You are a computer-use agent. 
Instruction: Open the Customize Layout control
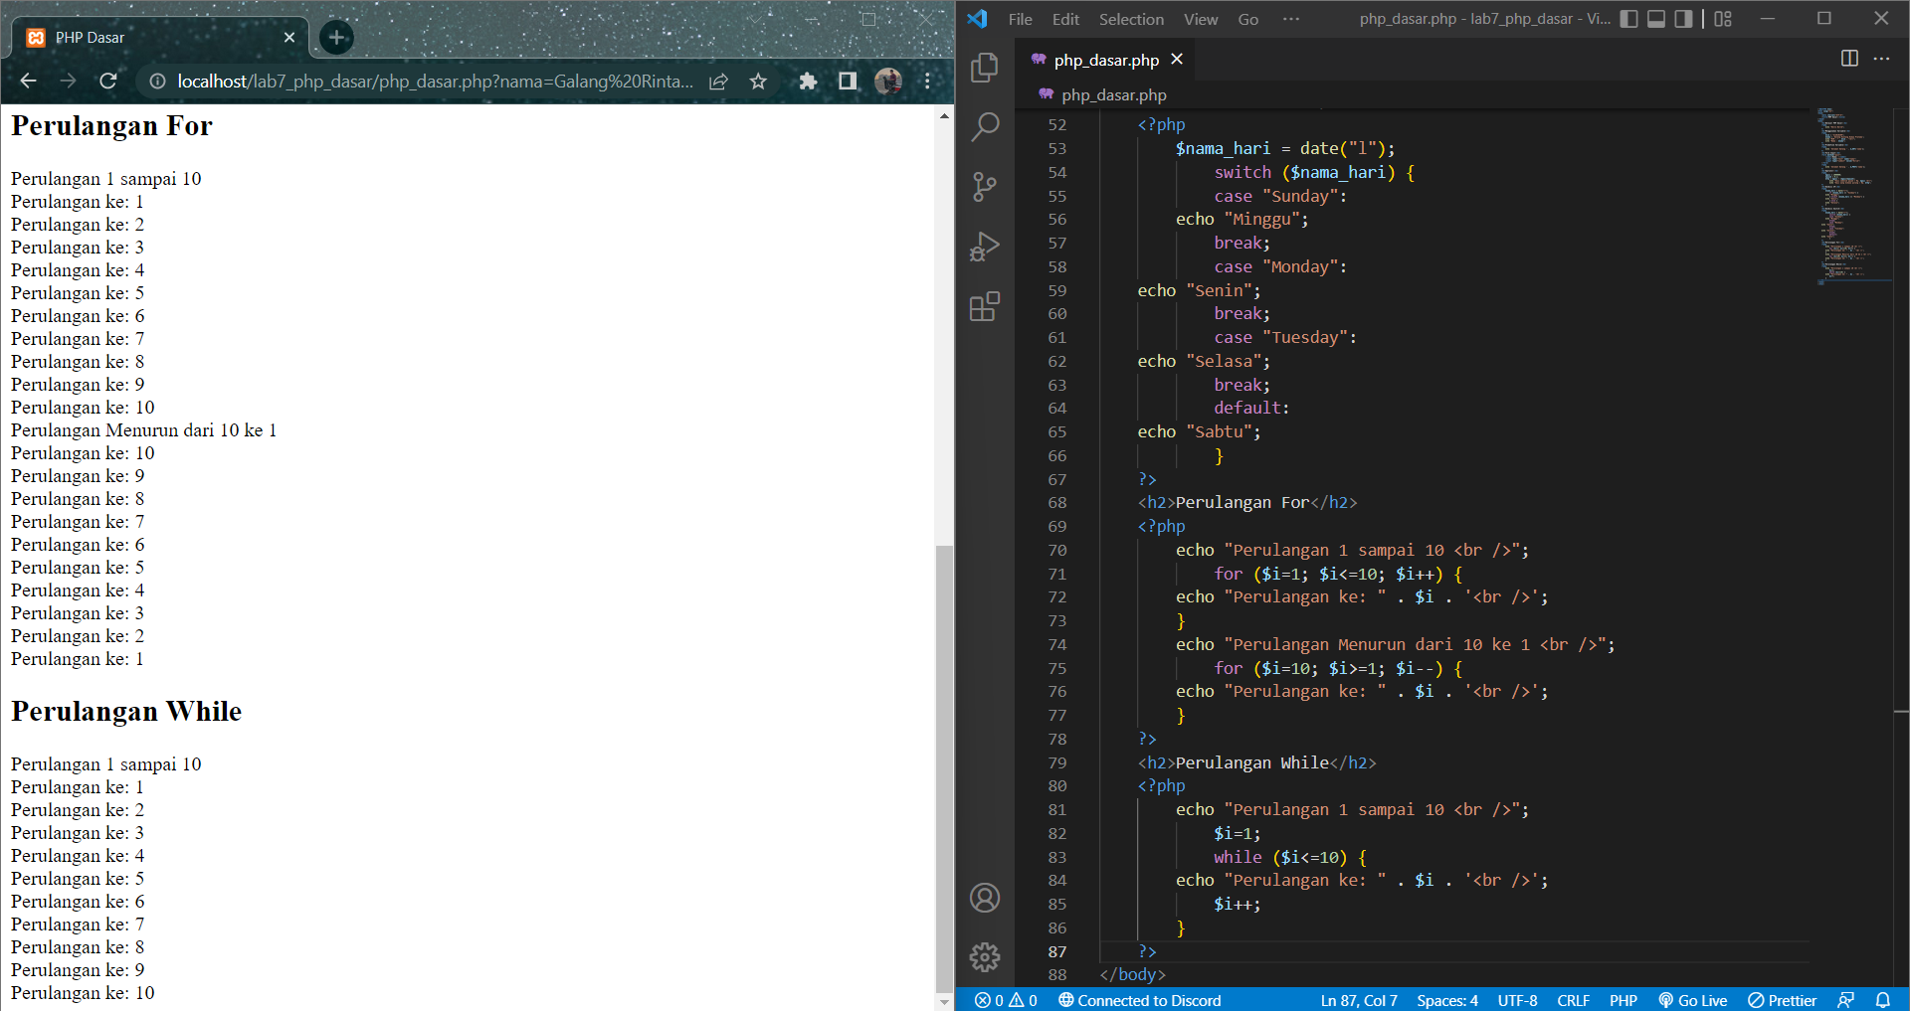tap(1723, 19)
